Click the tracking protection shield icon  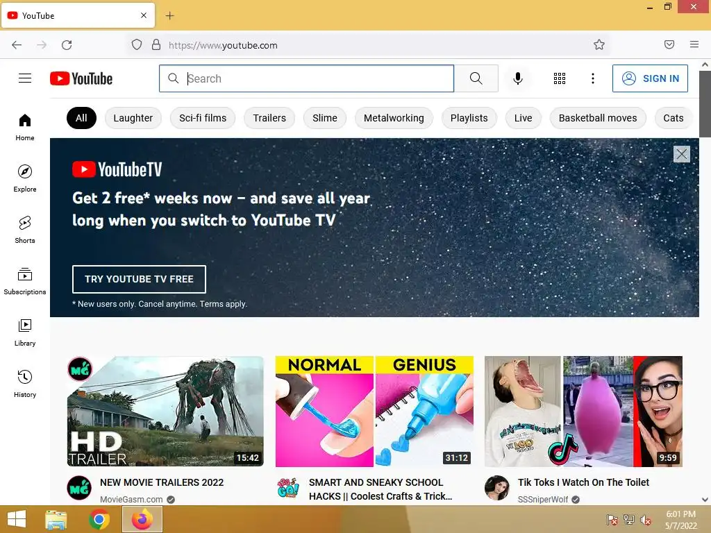(x=137, y=44)
